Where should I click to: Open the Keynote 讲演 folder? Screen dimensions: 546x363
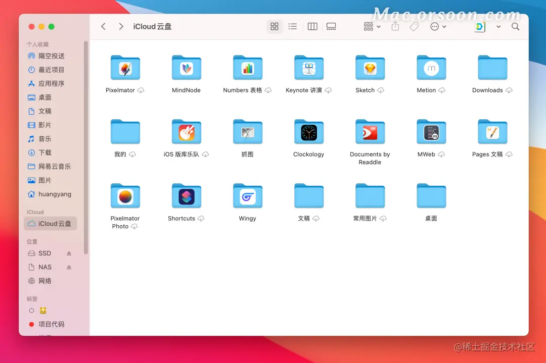click(309, 68)
